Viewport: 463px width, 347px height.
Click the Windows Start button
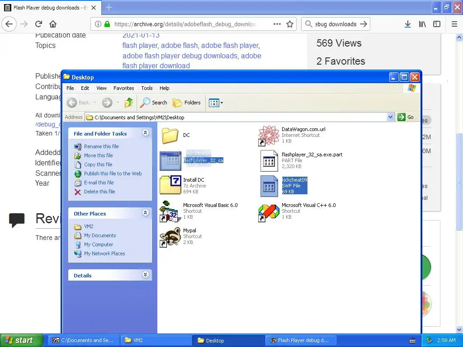22,340
